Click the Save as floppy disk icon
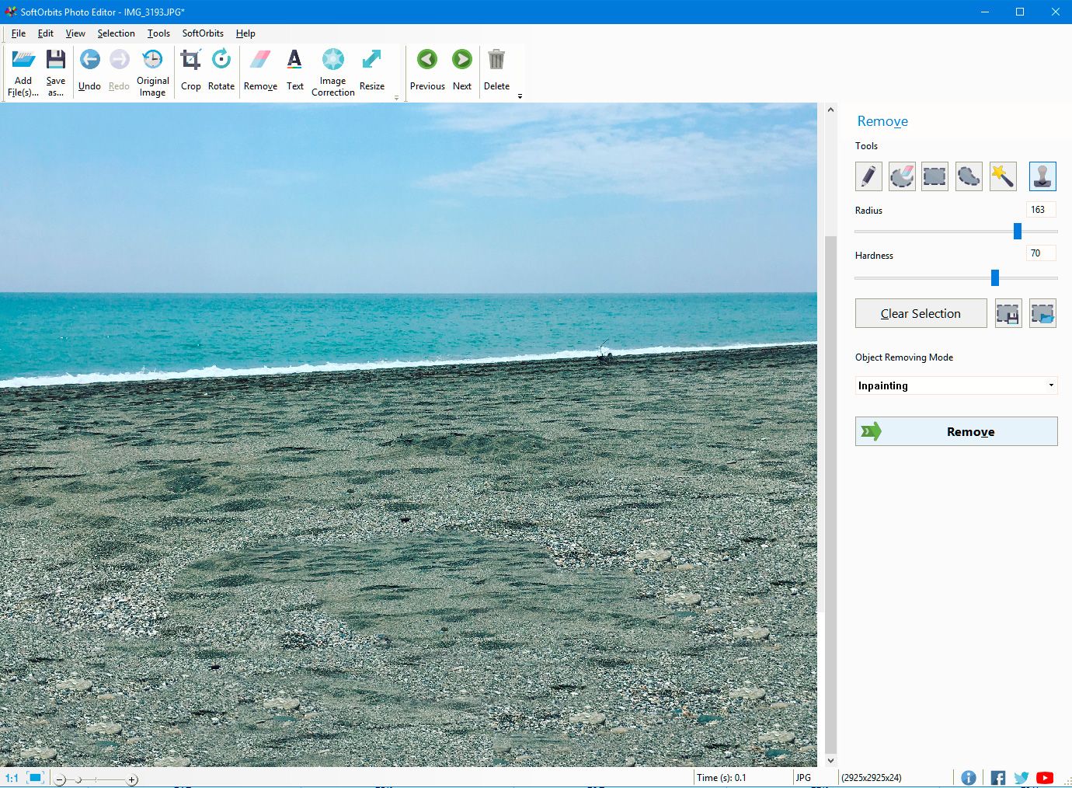1072x788 pixels. [55, 59]
